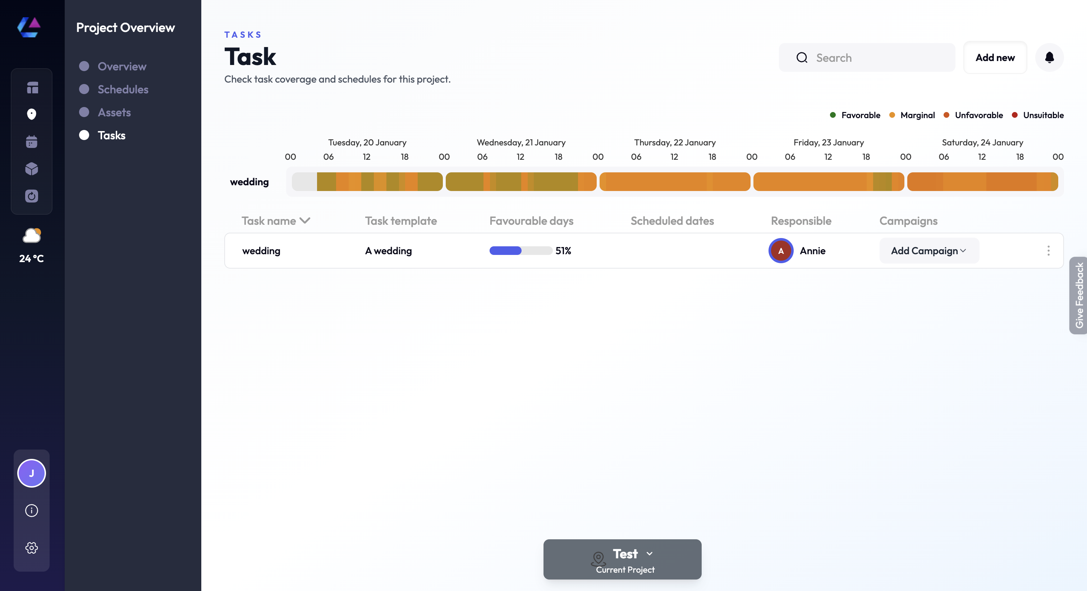
Task: Open the info circle icon
Action: click(32, 511)
